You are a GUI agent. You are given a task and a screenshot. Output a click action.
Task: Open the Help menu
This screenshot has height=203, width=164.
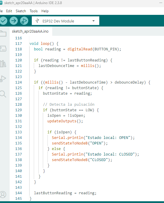(x=45, y=11)
